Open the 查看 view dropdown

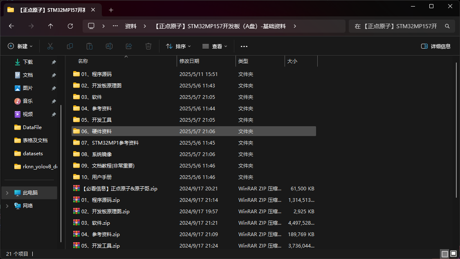[215, 46]
